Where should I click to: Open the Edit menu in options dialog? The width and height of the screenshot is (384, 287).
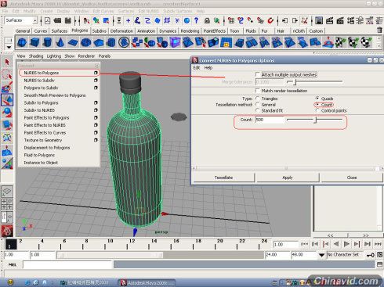coord(197,68)
